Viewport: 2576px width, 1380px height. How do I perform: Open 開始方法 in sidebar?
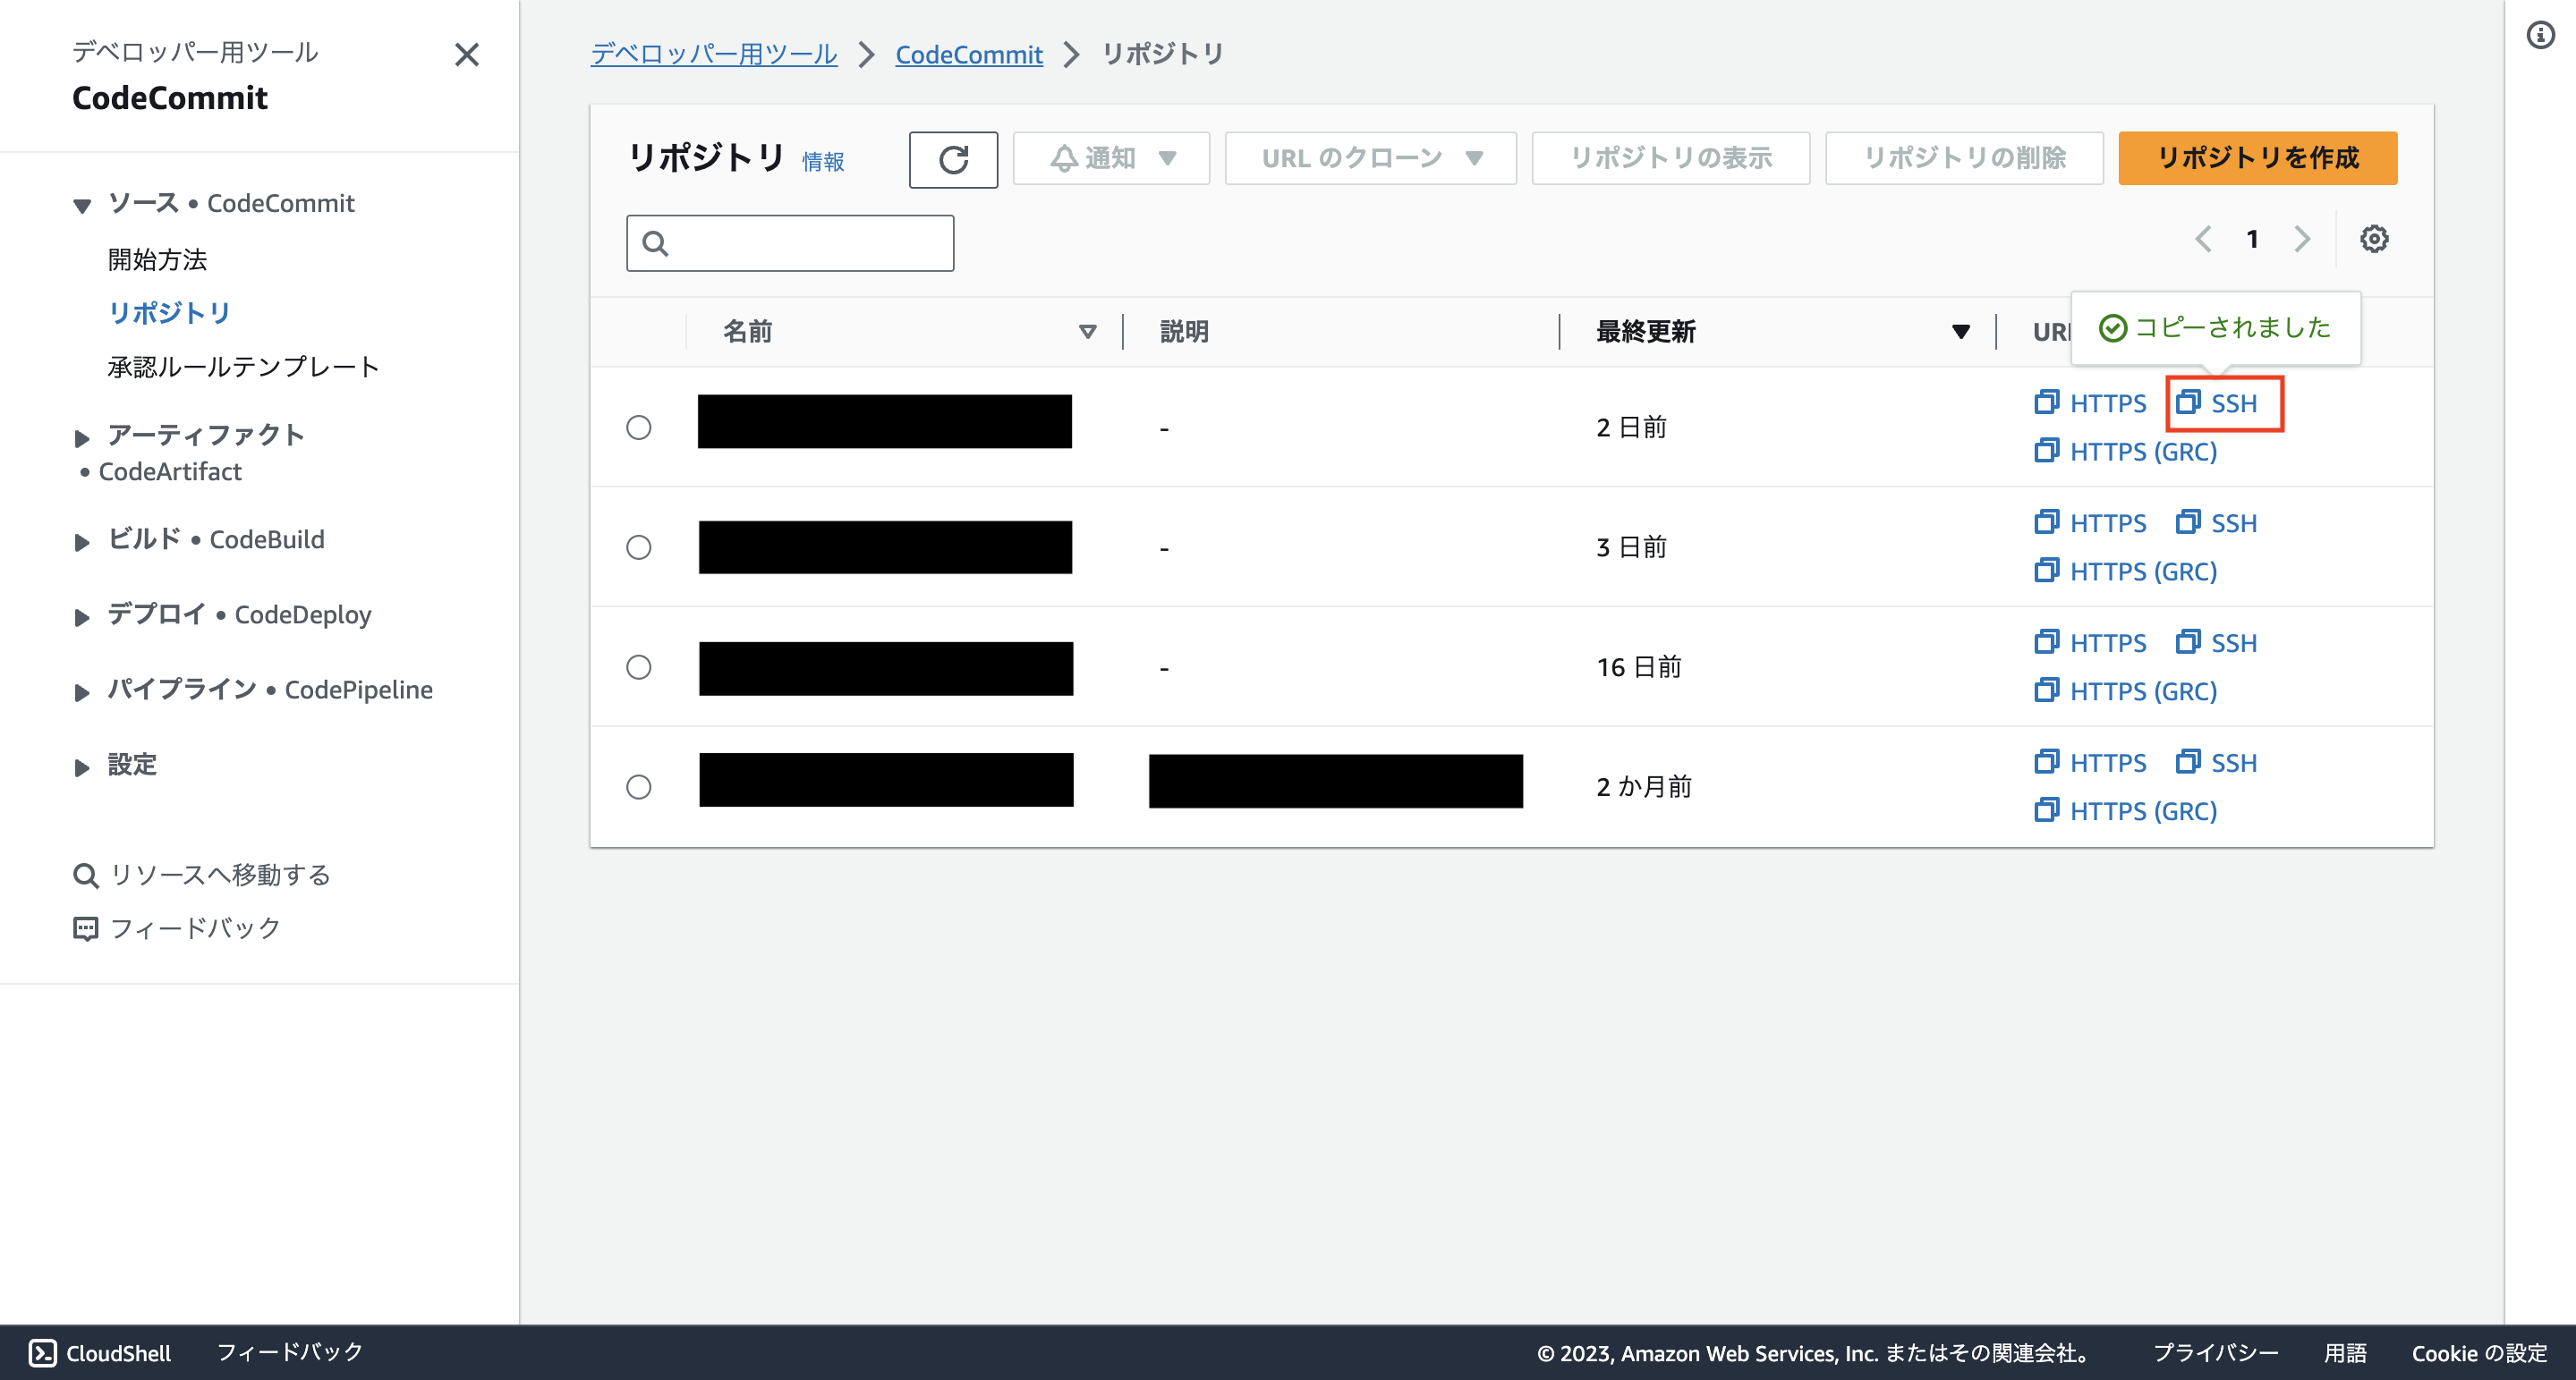157,259
